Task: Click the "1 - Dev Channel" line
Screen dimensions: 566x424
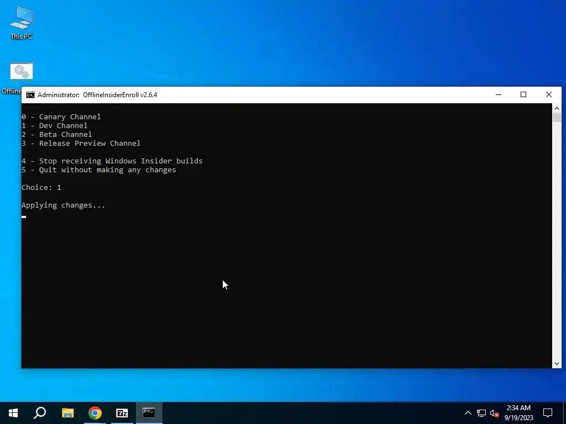Action: click(55, 125)
